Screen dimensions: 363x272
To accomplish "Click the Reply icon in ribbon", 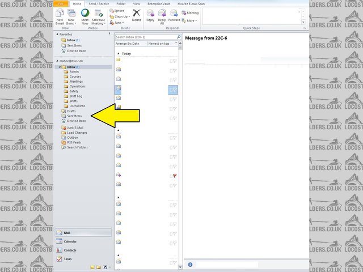I will coord(150,15).
